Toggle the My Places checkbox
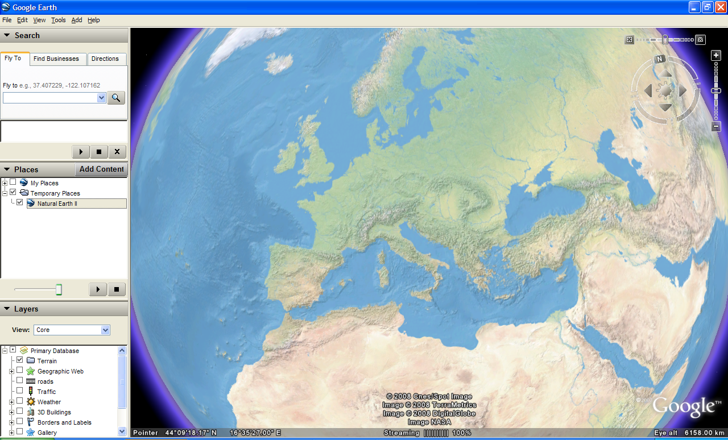This screenshot has height=440, width=728. coord(13,182)
